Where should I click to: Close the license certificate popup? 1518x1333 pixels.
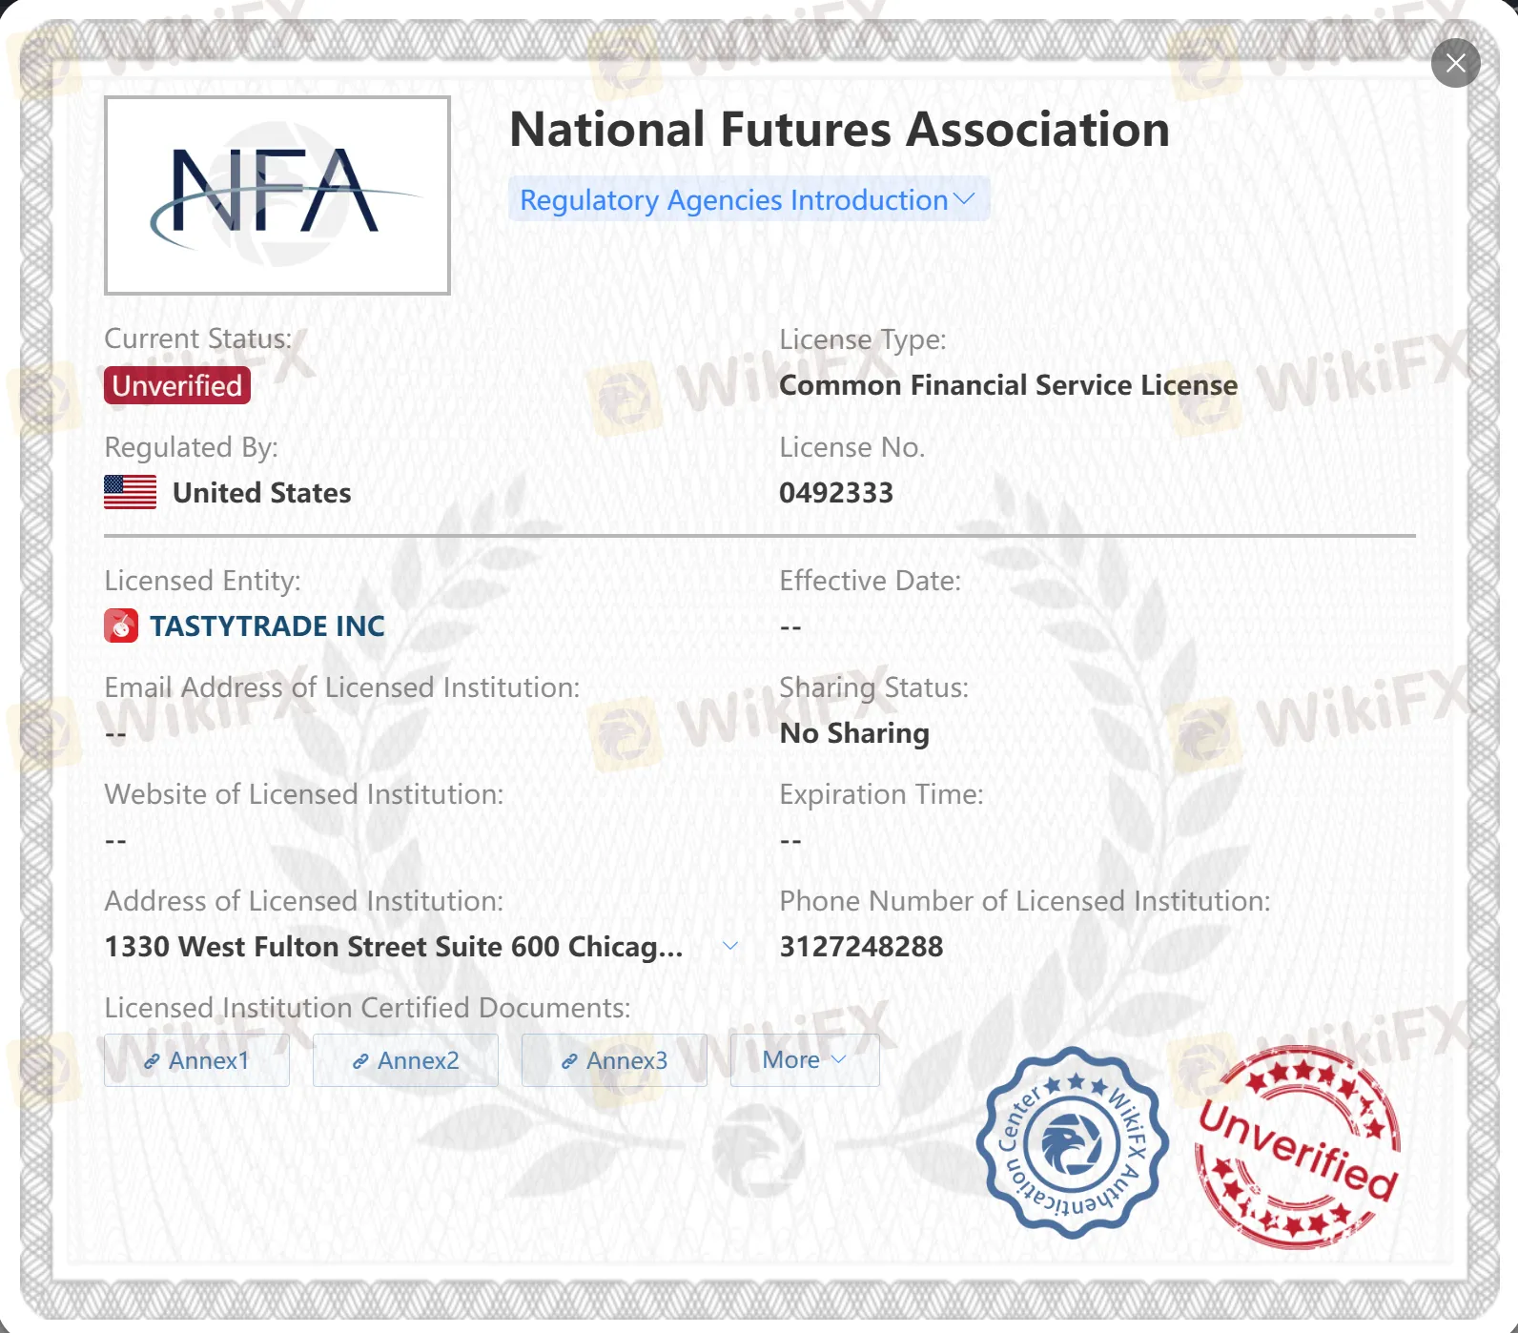coord(1455,63)
